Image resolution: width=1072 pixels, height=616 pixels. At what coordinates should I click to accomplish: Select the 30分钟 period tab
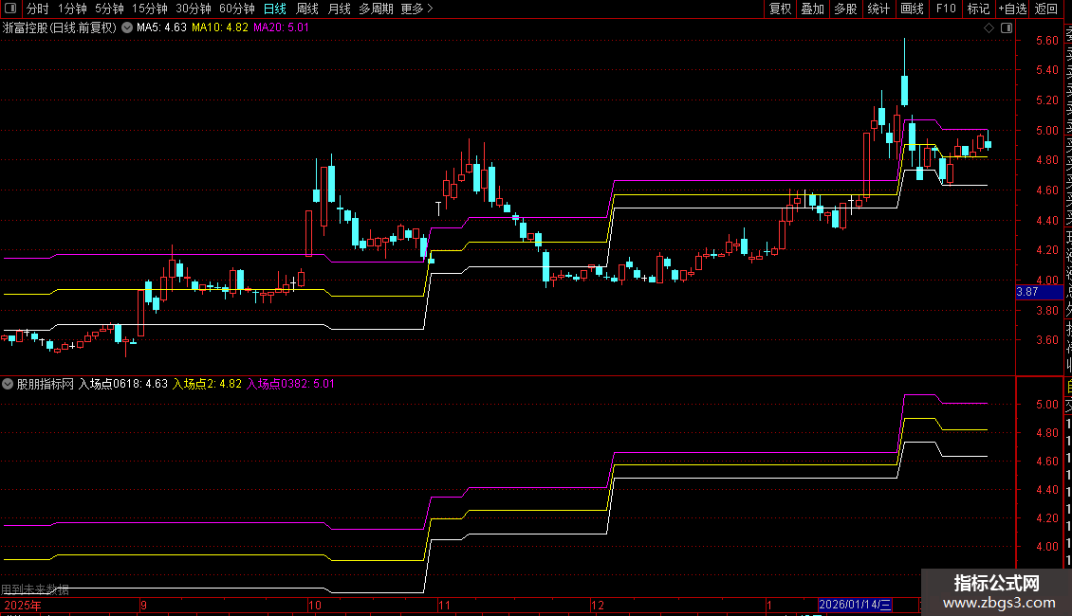coord(194,9)
